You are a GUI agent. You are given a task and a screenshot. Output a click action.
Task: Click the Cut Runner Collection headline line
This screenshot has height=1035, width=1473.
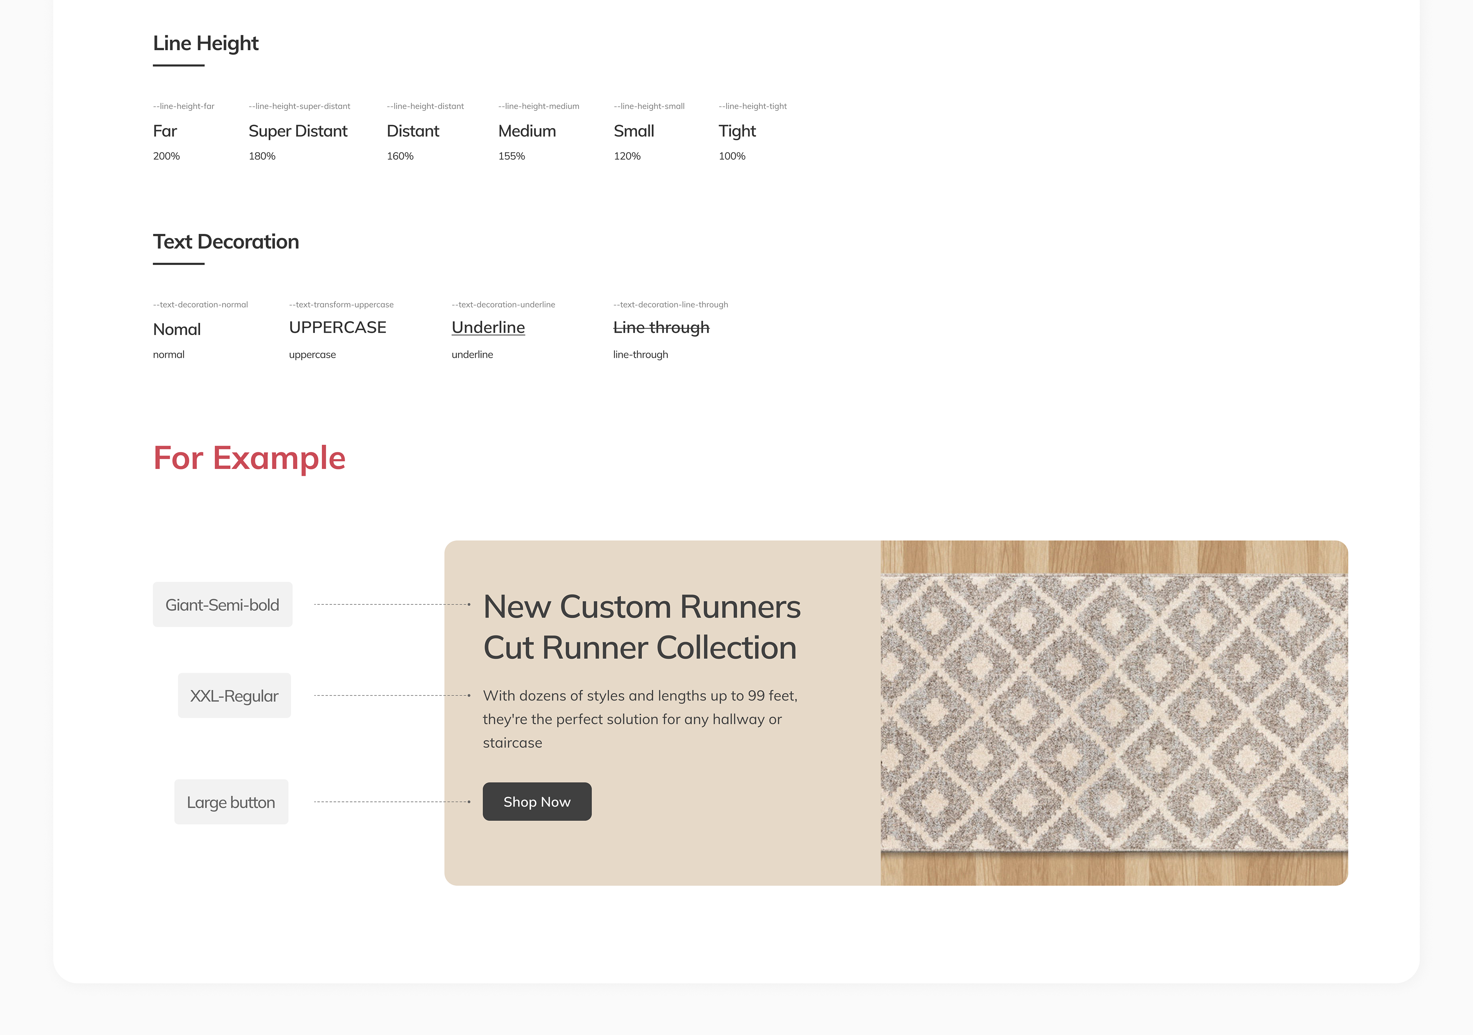[x=640, y=648]
